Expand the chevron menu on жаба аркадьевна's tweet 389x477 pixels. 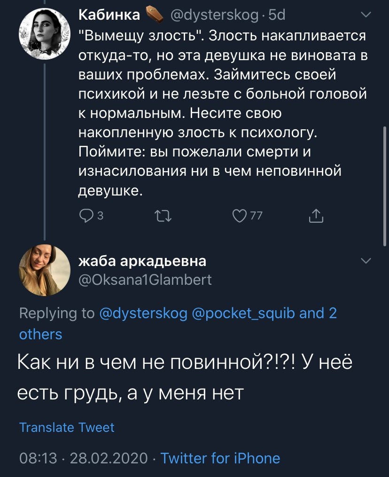365,261
